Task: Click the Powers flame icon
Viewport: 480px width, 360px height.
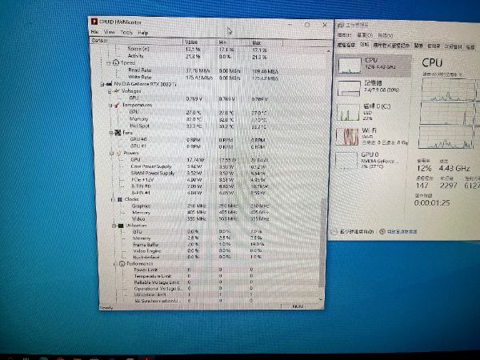Action: click(118, 153)
